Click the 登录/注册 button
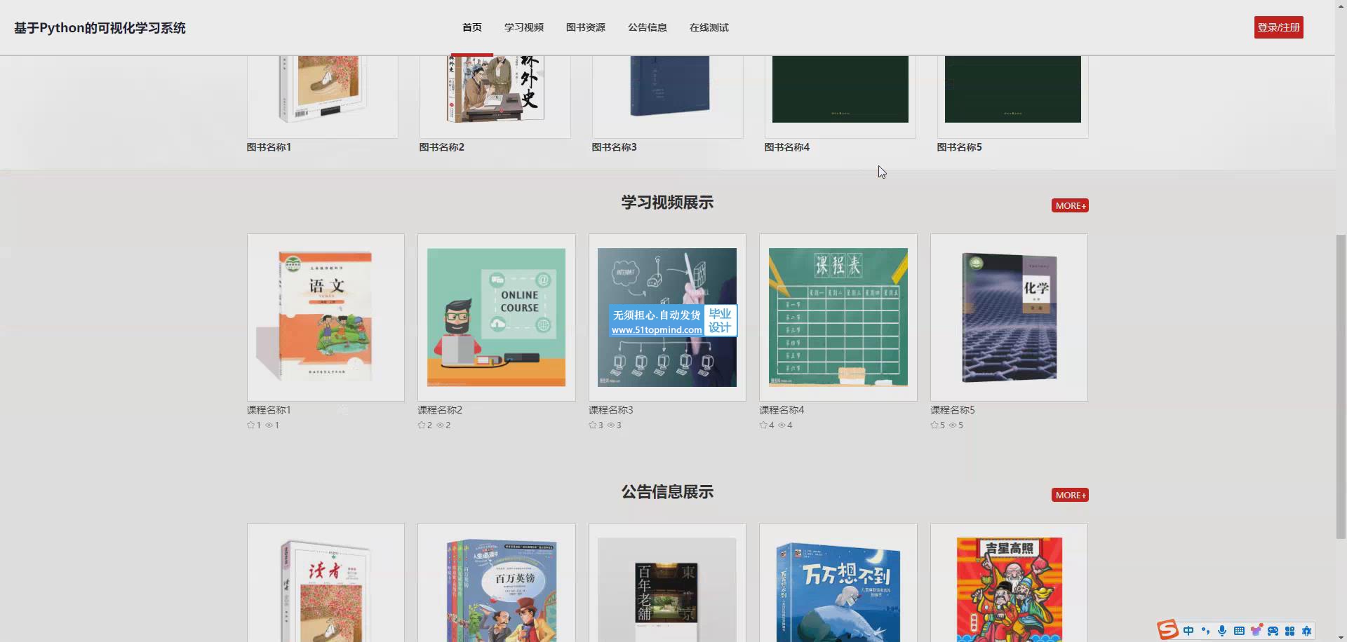 pos(1278,27)
